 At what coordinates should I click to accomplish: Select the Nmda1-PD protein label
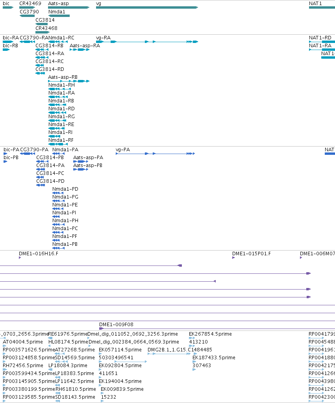(x=65, y=189)
